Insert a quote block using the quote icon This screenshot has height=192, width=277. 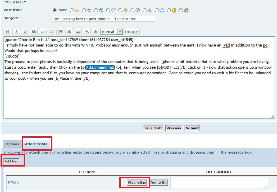tap(34, 32)
